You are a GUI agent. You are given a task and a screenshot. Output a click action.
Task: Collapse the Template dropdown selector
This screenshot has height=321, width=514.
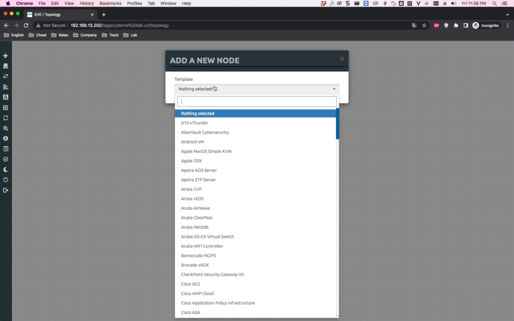point(256,89)
